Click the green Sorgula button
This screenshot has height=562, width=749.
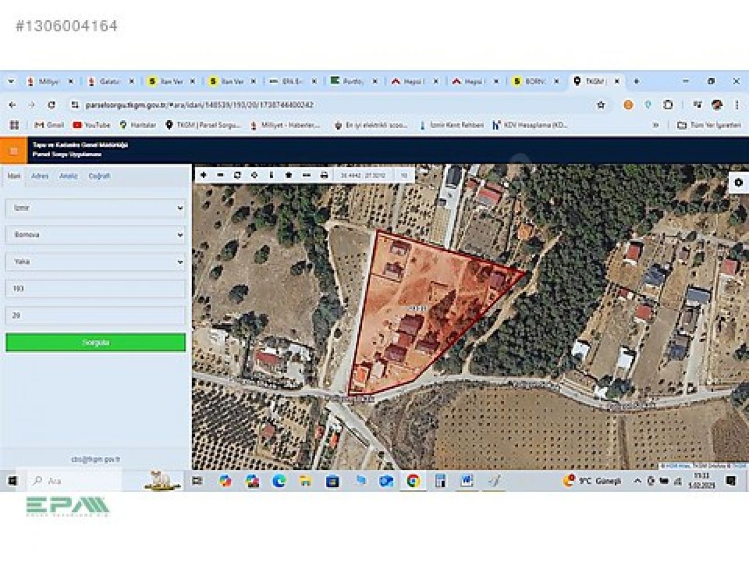coord(96,342)
